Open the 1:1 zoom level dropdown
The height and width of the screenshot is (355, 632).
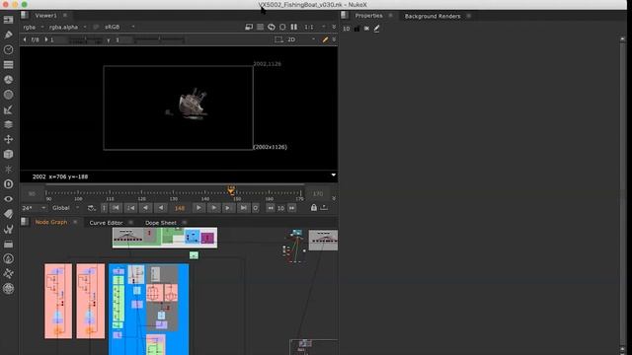tap(314, 27)
